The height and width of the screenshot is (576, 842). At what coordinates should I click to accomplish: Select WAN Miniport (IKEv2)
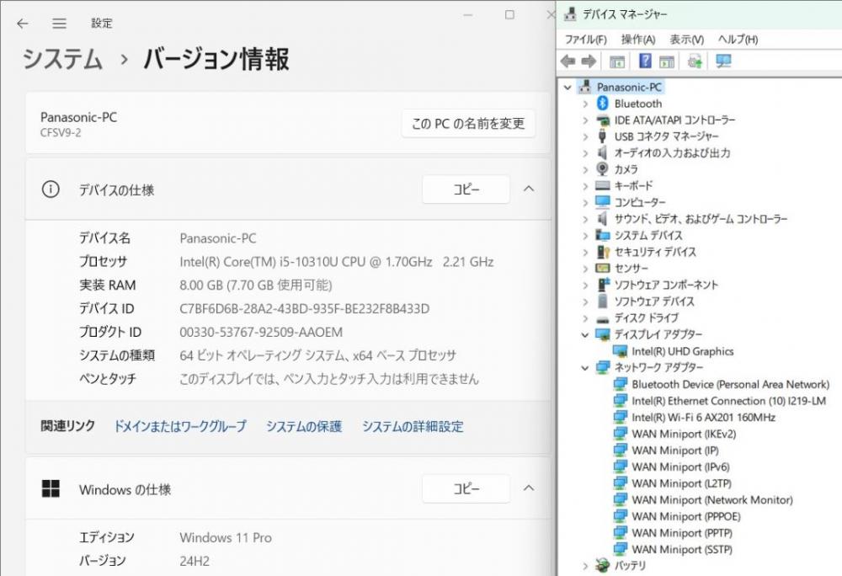[x=684, y=434]
